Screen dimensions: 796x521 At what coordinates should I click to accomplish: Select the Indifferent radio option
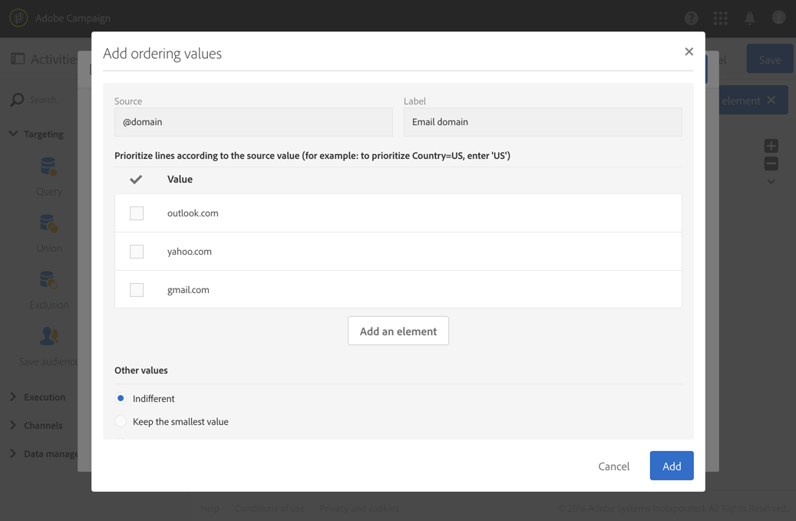point(121,398)
